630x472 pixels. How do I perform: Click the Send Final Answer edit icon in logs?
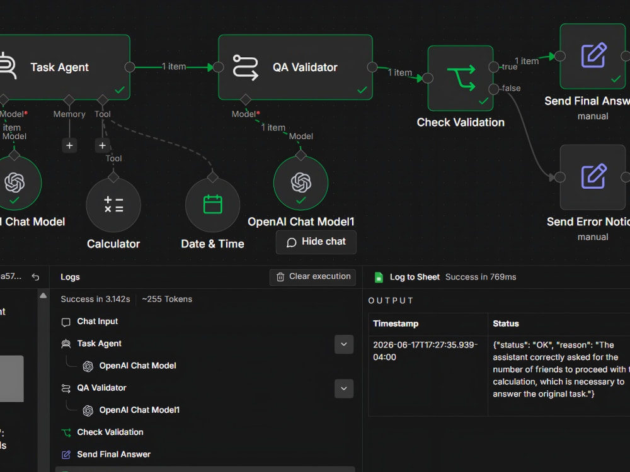[x=66, y=455]
